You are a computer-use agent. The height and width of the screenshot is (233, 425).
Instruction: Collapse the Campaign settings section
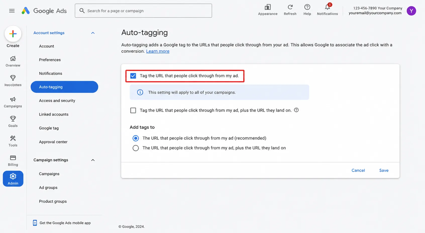[x=93, y=160]
